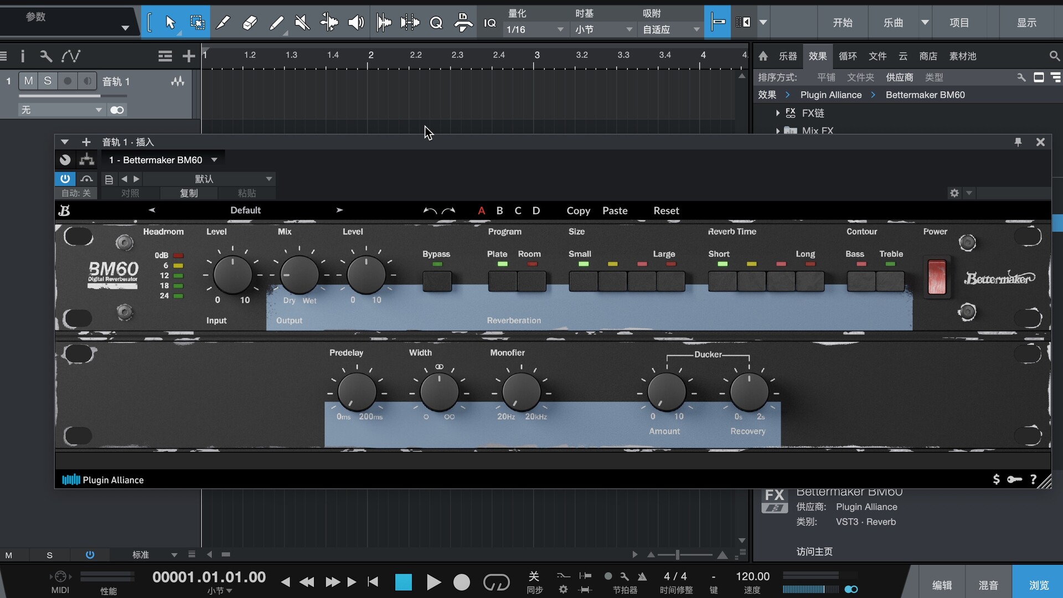Open the Plugin Alliance help question mark
The height and width of the screenshot is (598, 1063).
click(x=1033, y=480)
